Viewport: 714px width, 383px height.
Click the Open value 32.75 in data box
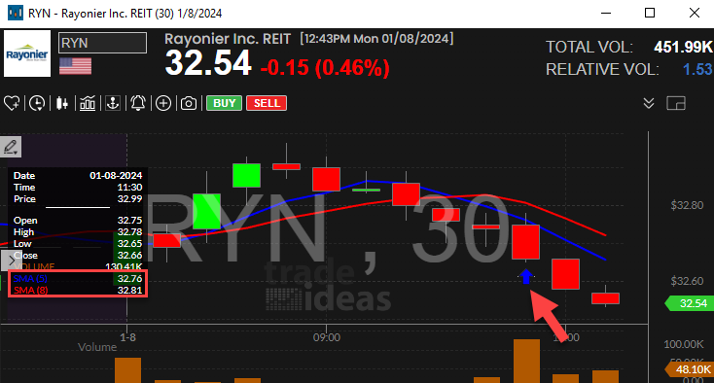click(x=129, y=220)
